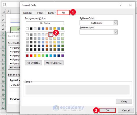
Task: Click the select-all corner of the sheet
Action: coord(3,12)
